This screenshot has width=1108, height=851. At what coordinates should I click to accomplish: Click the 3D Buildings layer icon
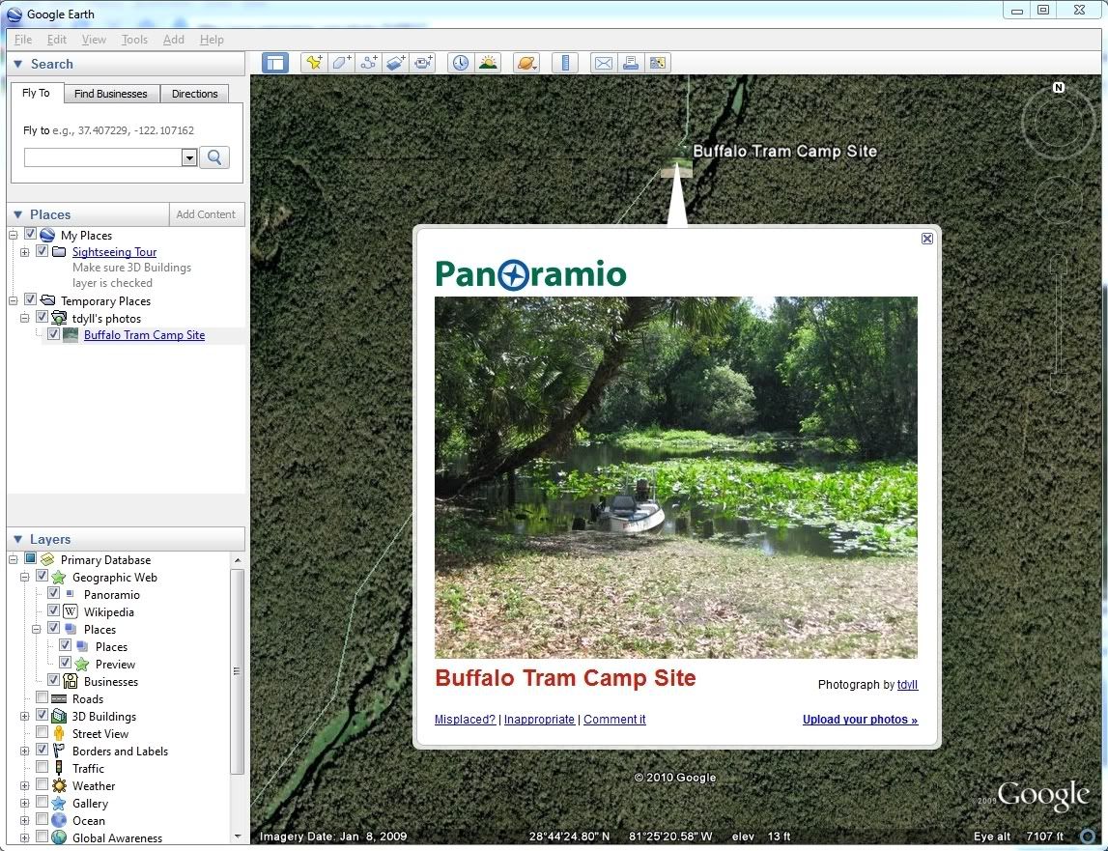59,716
